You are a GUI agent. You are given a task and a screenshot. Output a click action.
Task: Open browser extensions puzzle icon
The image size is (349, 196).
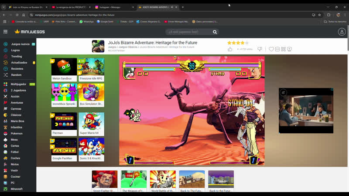coord(329,15)
